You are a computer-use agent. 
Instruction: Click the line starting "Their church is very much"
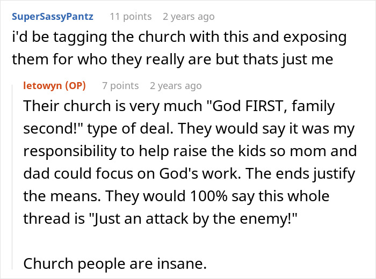tap(179, 106)
